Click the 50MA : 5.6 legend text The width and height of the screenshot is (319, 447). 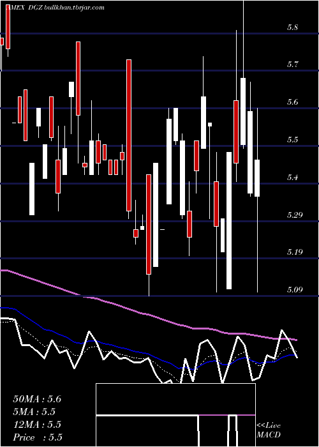(x=37, y=399)
